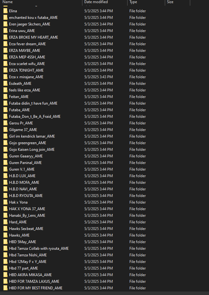Click the Garou Pr_AME folder icon
Image resolution: width=209 pixels, height=295 pixels.
[5, 123]
